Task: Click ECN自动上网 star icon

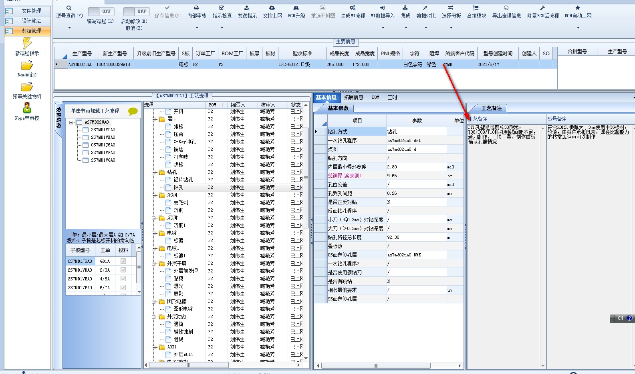Action: click(578, 8)
